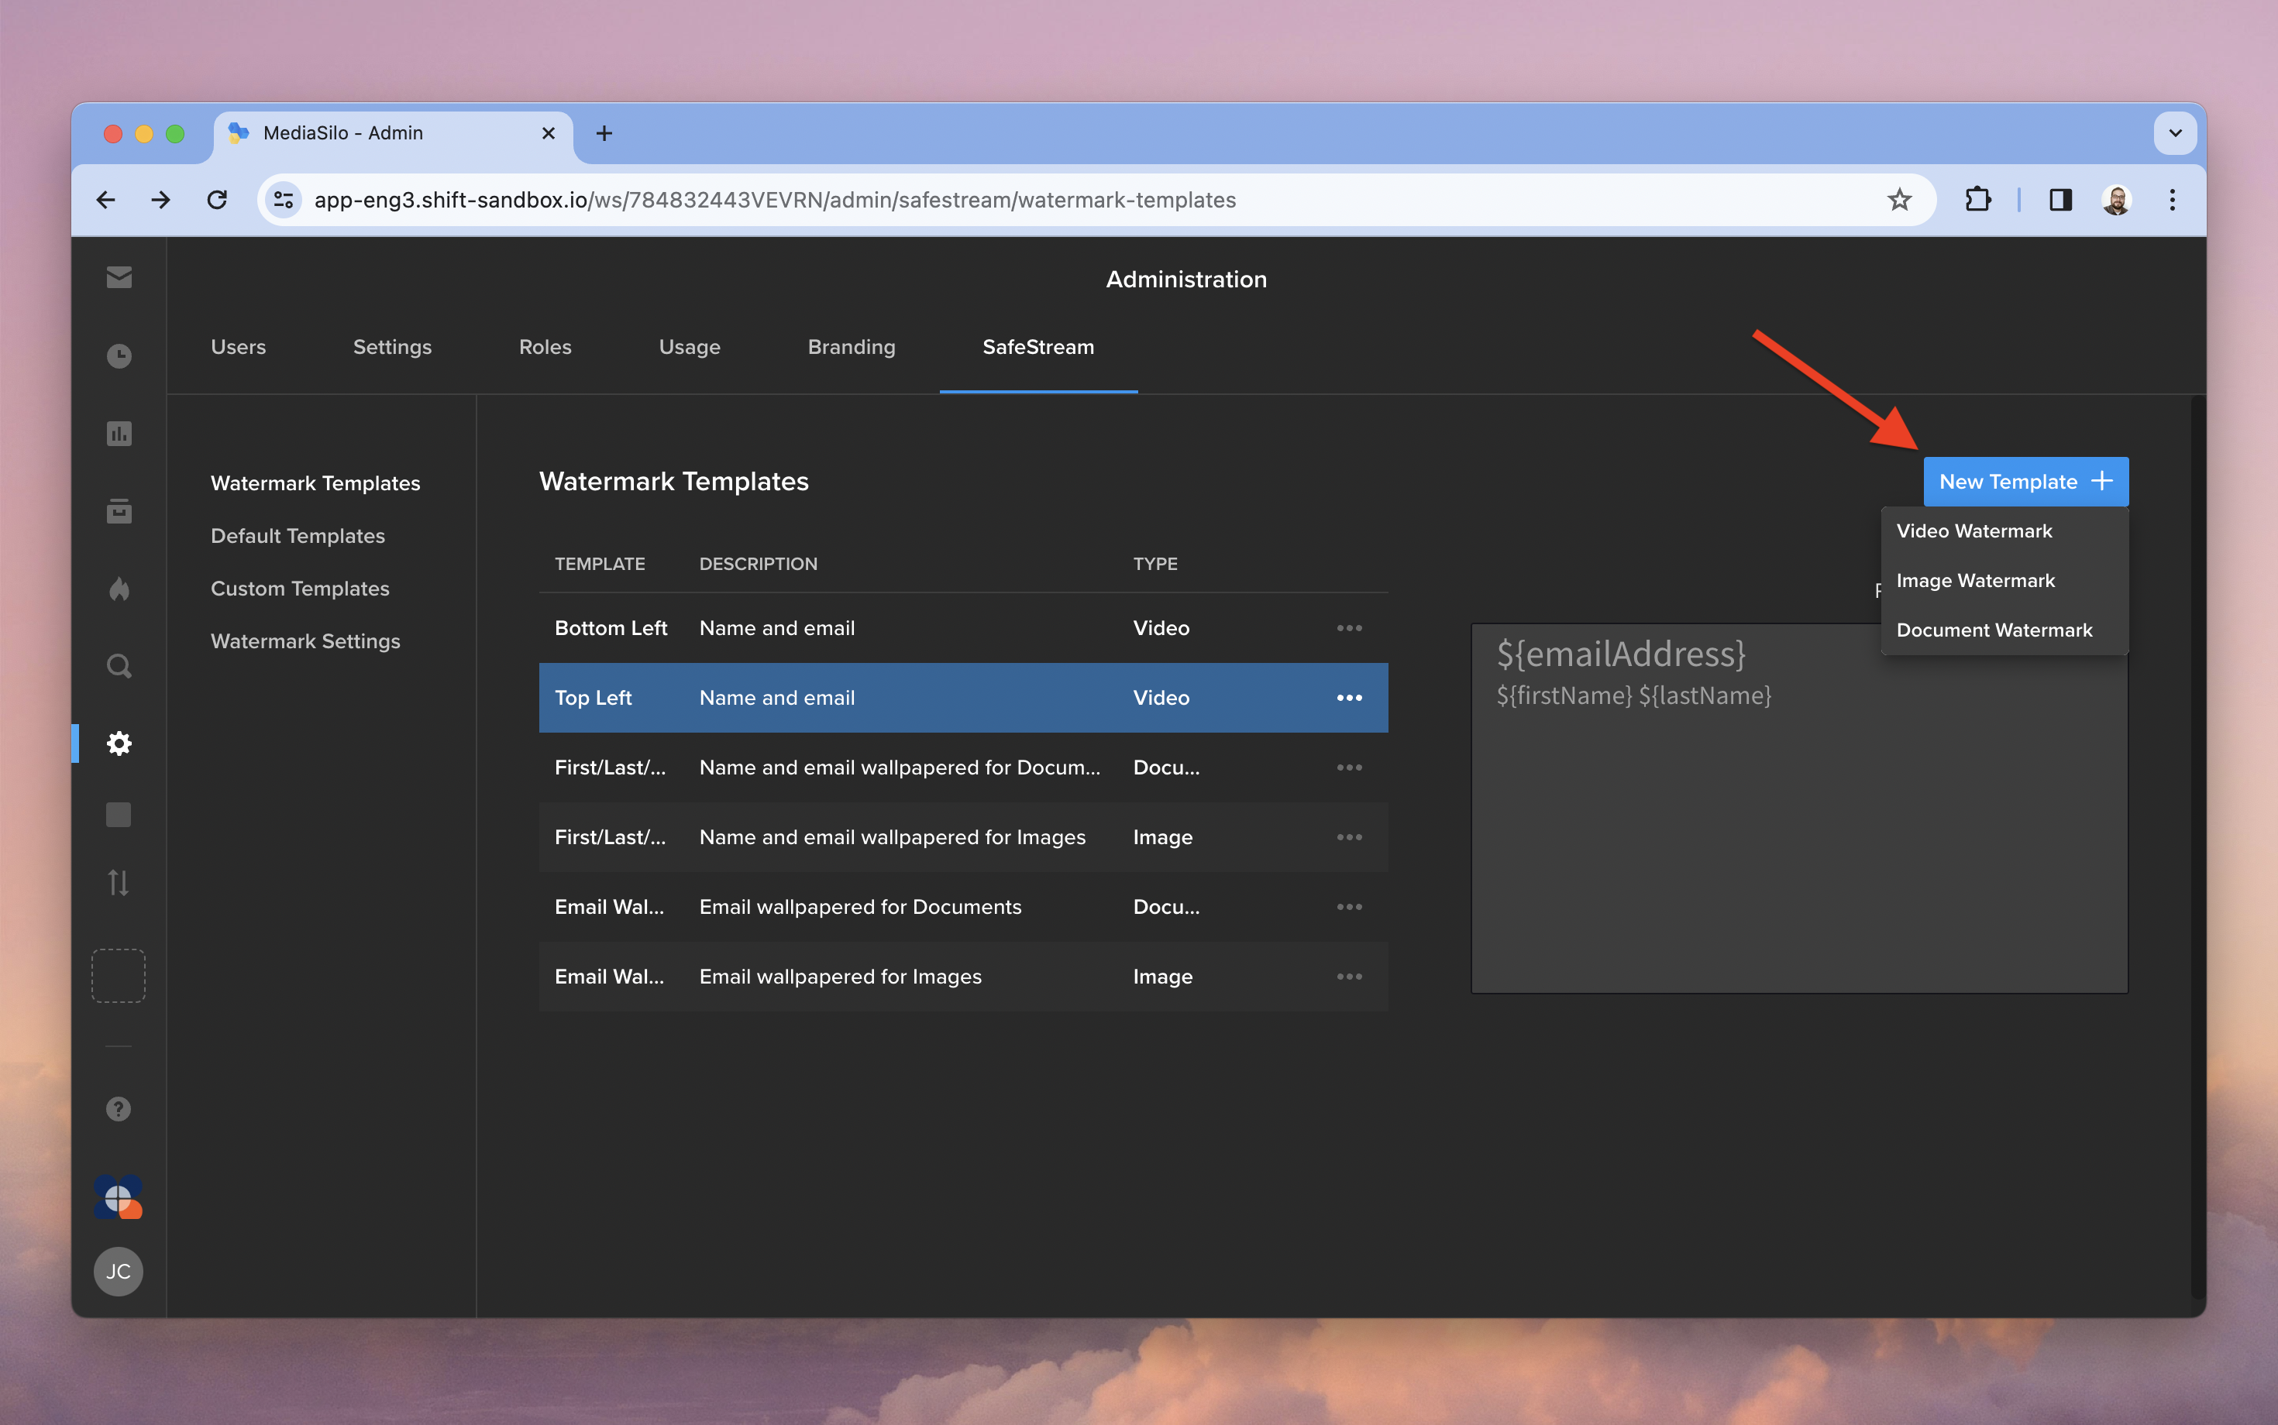Open options for Name and email wallpapered Documents row
This screenshot has height=1425, width=2278.
[x=1349, y=767]
